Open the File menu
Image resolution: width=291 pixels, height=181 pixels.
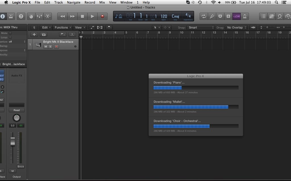click(x=37, y=2)
